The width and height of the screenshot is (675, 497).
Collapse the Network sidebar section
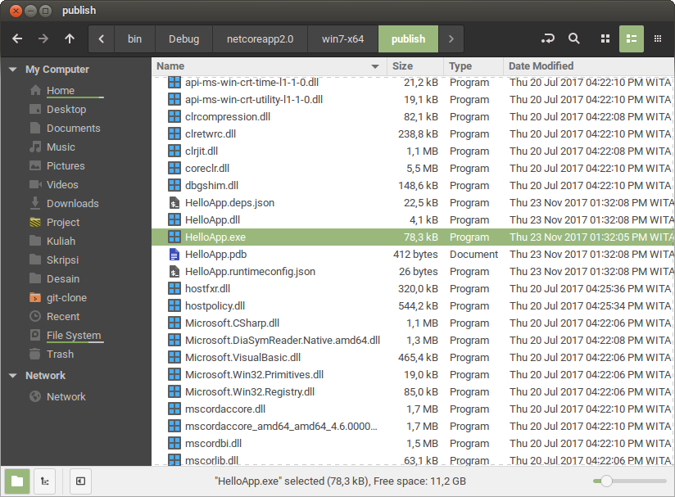point(12,376)
